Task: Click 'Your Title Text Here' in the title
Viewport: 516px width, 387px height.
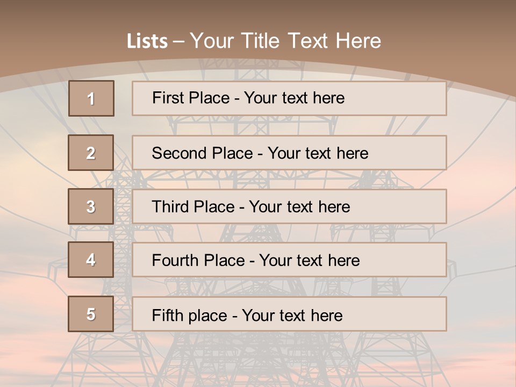Action: [286, 41]
